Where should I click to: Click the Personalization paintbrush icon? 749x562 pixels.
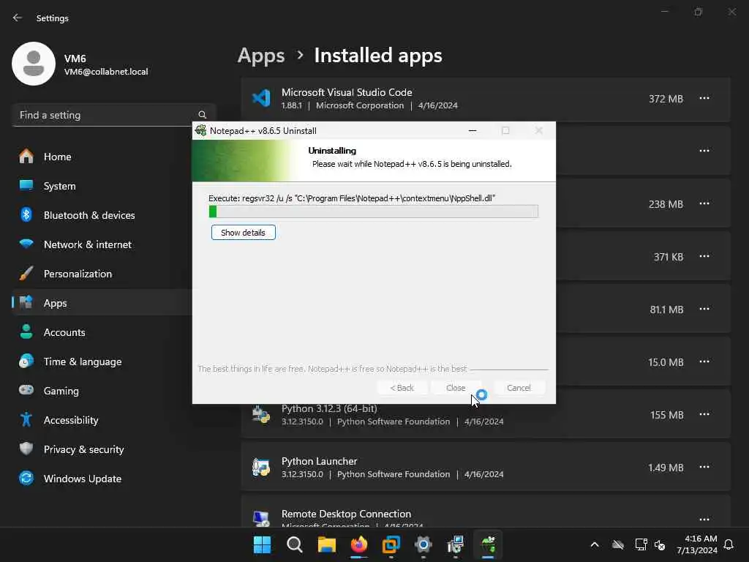tap(26, 274)
